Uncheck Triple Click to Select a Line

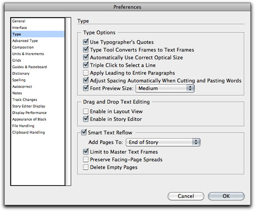[86, 65]
